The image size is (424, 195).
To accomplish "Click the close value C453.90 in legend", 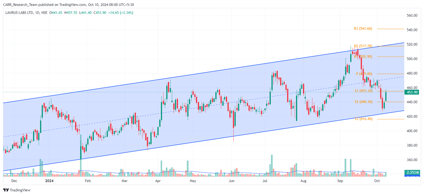I will 100,13.
